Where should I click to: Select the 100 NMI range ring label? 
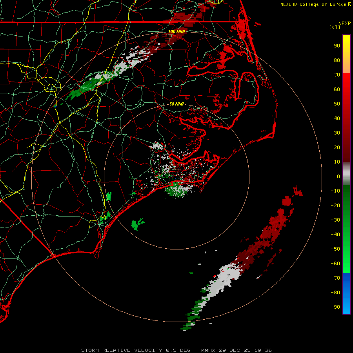pos(177,31)
